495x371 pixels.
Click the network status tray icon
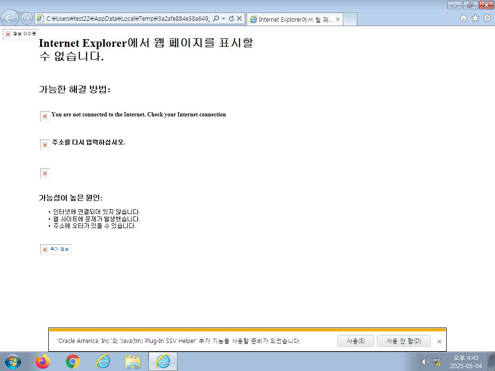(x=437, y=362)
